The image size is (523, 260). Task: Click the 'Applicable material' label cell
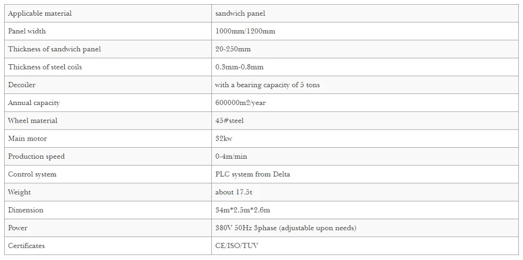pyautogui.click(x=108, y=14)
